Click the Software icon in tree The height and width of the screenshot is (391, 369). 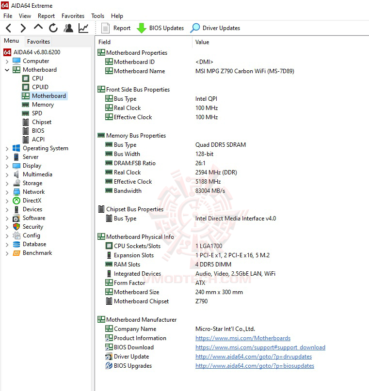click(16, 218)
